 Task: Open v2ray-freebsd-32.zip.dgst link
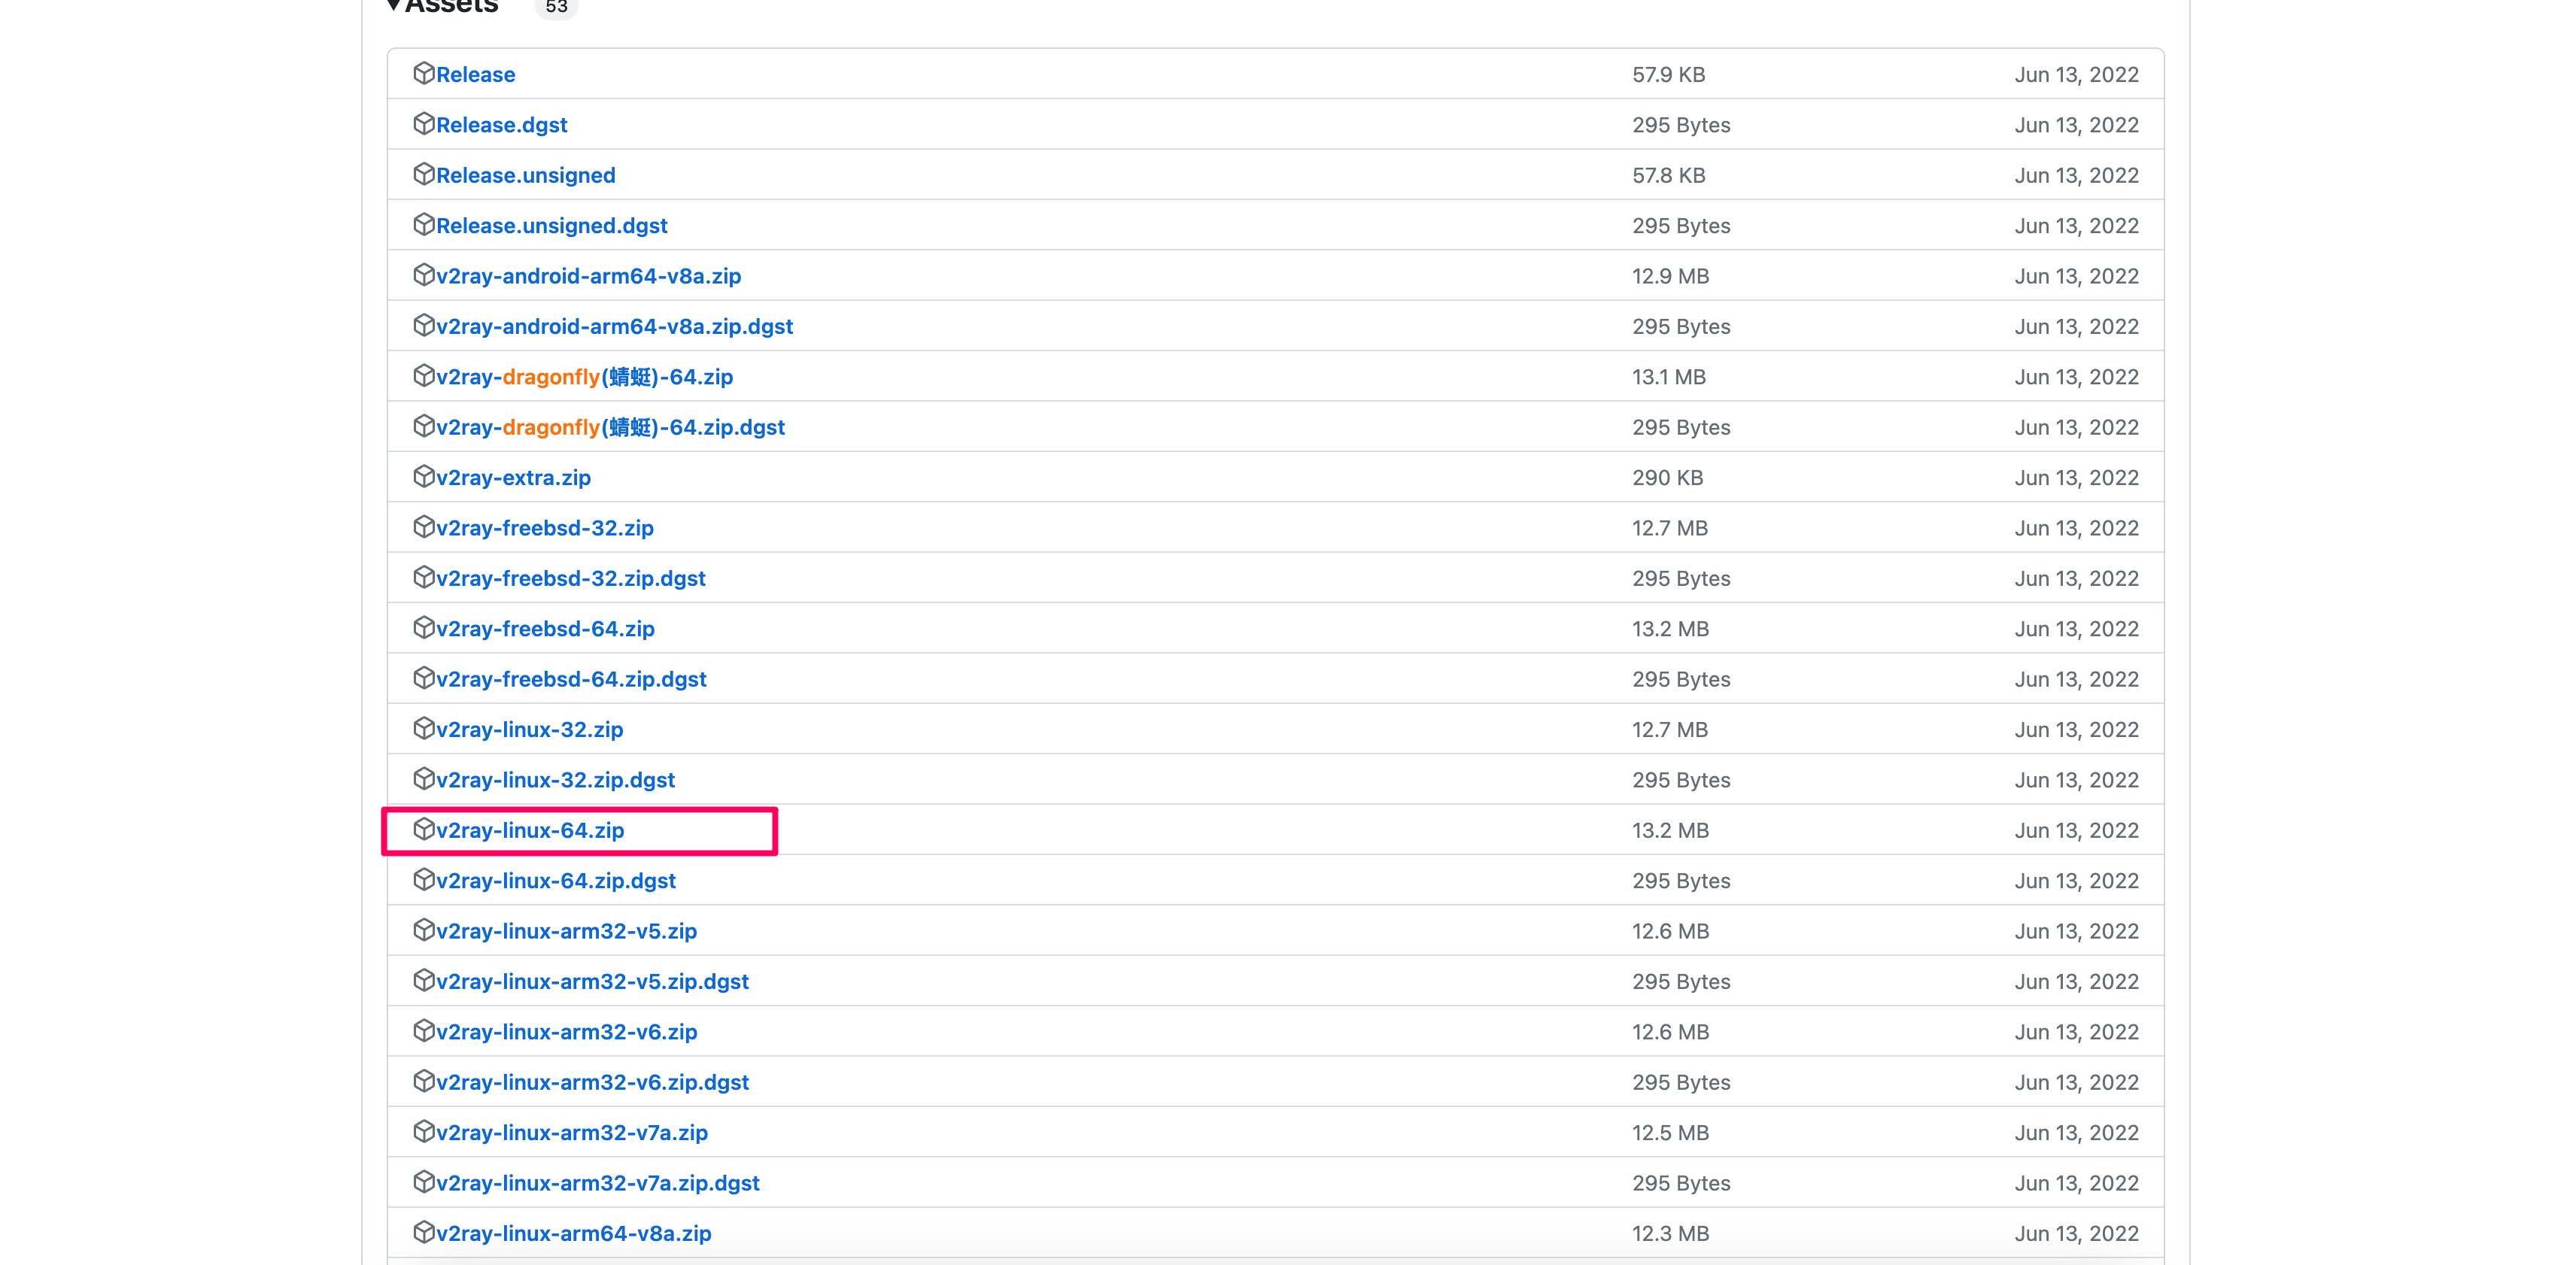570,579
